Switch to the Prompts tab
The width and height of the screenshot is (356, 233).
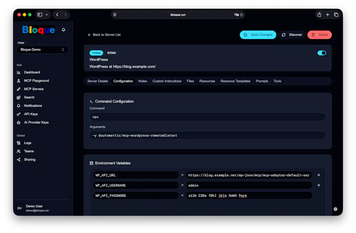262,81
